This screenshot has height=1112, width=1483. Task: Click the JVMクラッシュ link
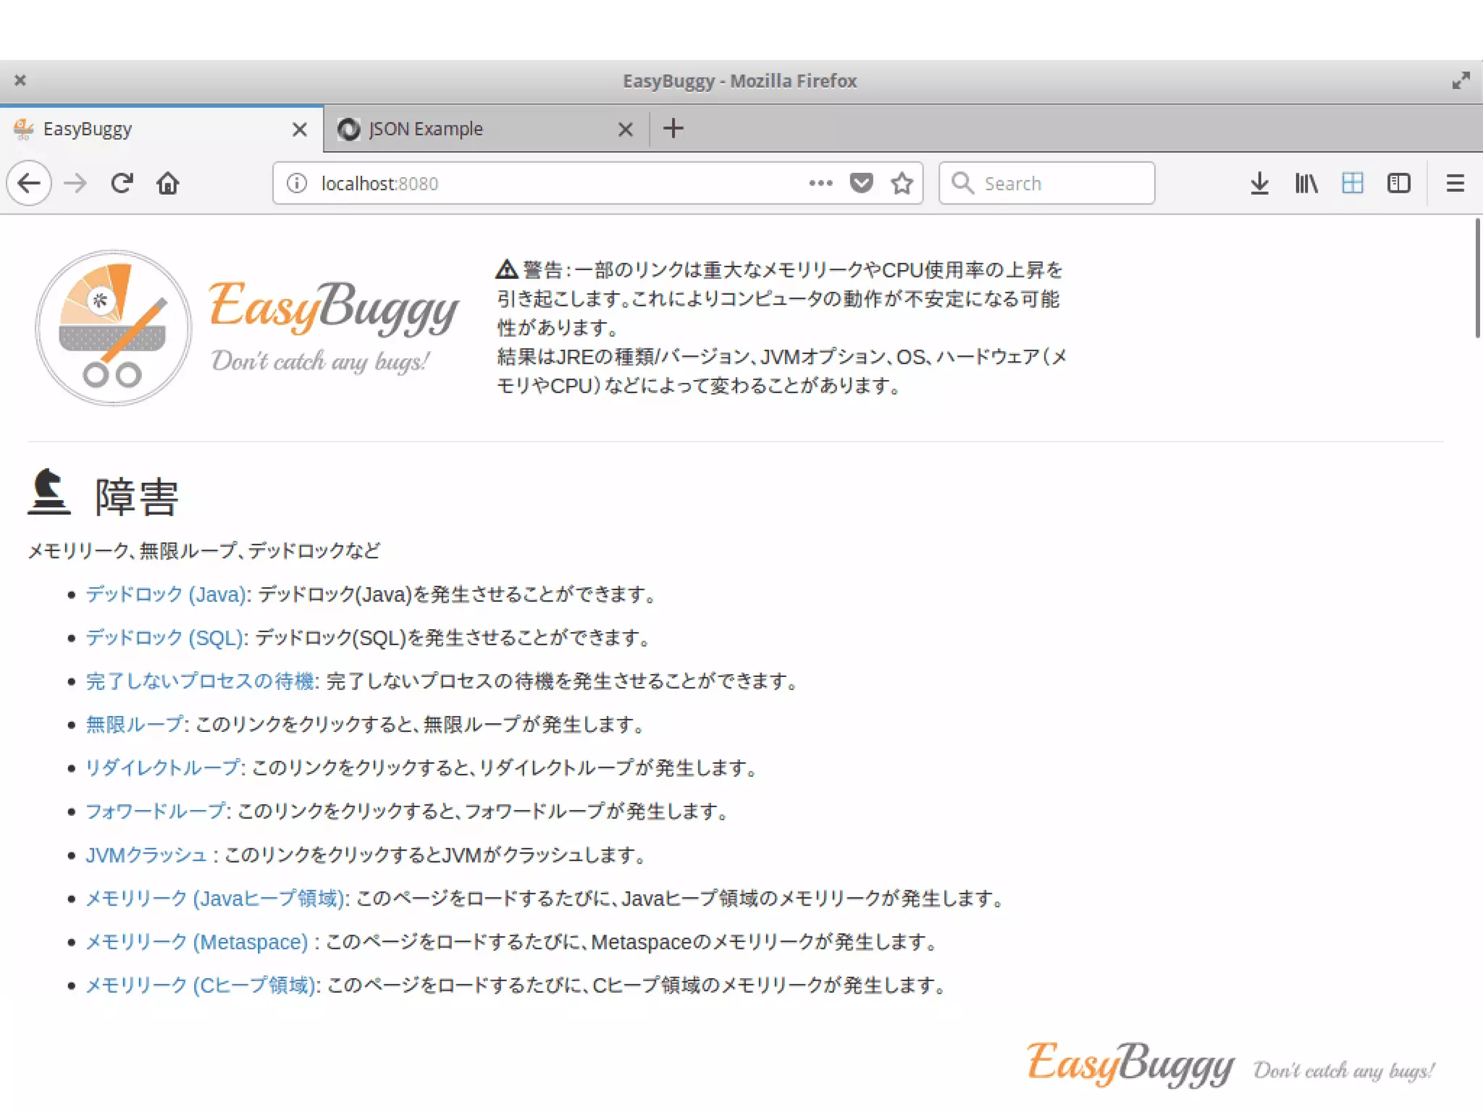tap(146, 855)
